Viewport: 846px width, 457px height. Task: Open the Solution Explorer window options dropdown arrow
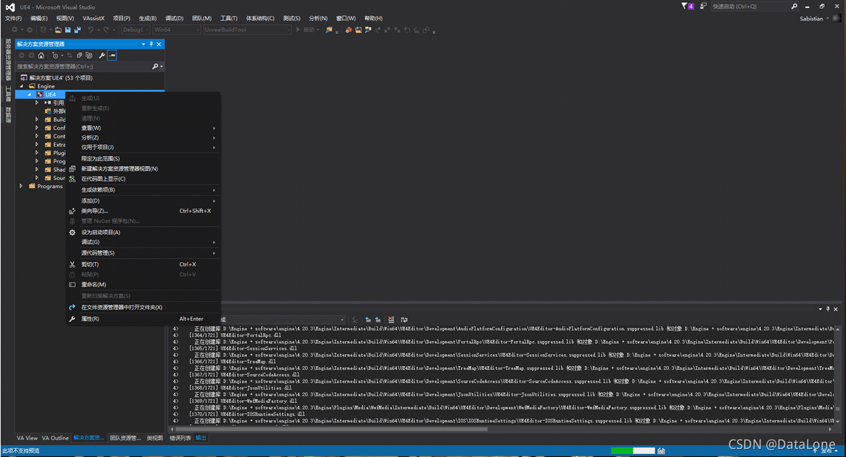143,44
